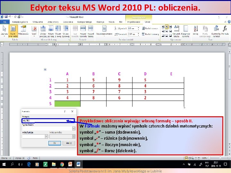This screenshot has height=173, width=231.
Task: Click the Undo icon in quick access toolbar
Action: (x=10, y=17)
